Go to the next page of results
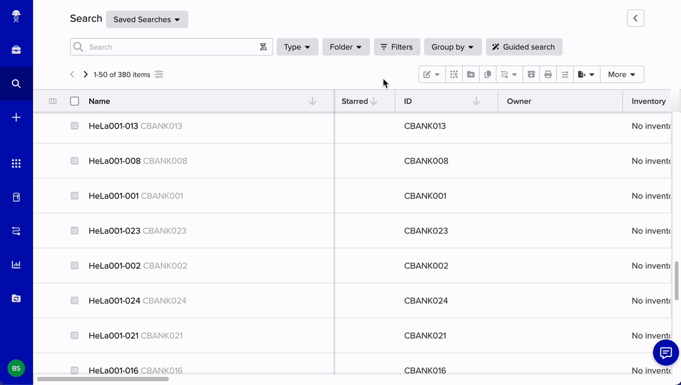Image resolution: width=681 pixels, height=385 pixels. [85, 74]
